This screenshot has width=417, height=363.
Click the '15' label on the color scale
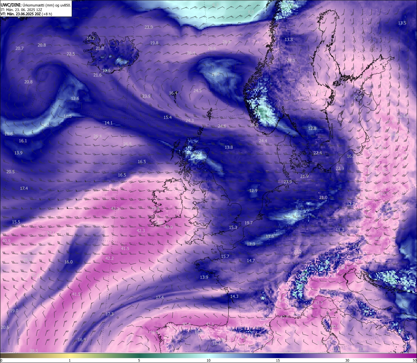[x=278, y=360]
